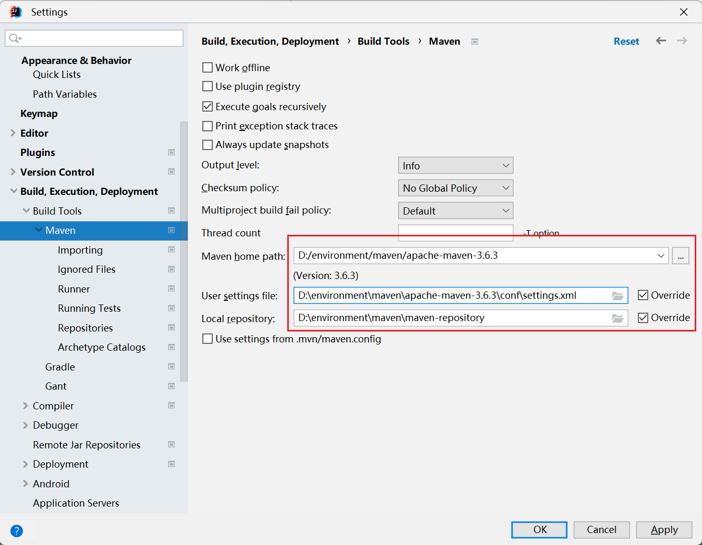702x545 pixels.
Task: Click the project icon beside Remote Jar Repositories
Action: point(171,444)
